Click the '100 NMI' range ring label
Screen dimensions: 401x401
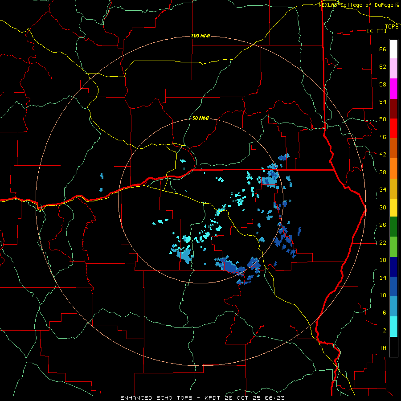coord(200,36)
